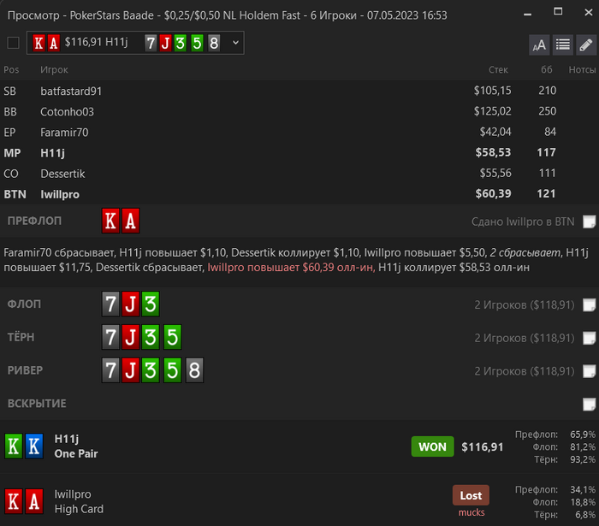The height and width of the screenshot is (526, 599).
Task: Click the Lost badge for Iwillpro
Action: (471, 495)
